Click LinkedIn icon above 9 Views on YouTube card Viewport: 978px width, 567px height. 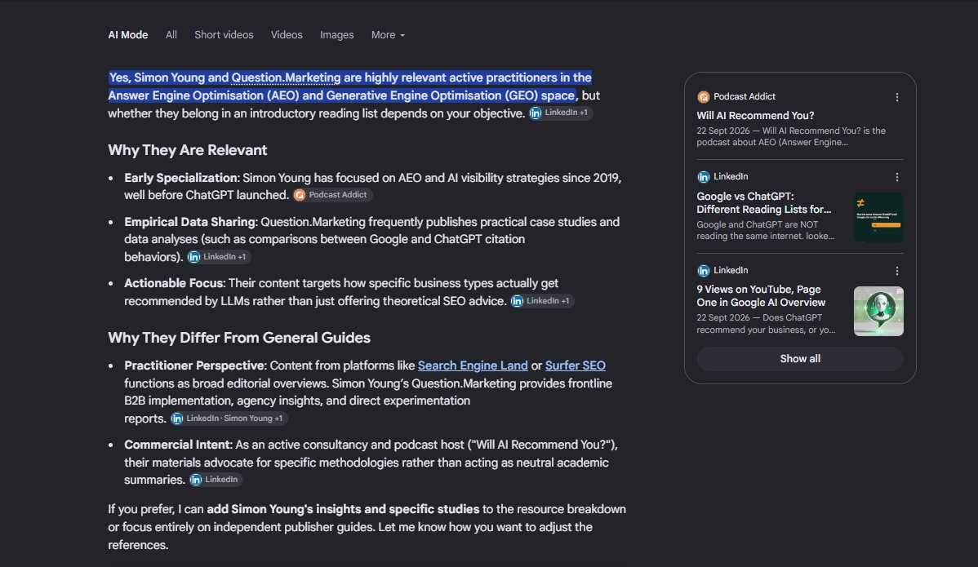(704, 270)
